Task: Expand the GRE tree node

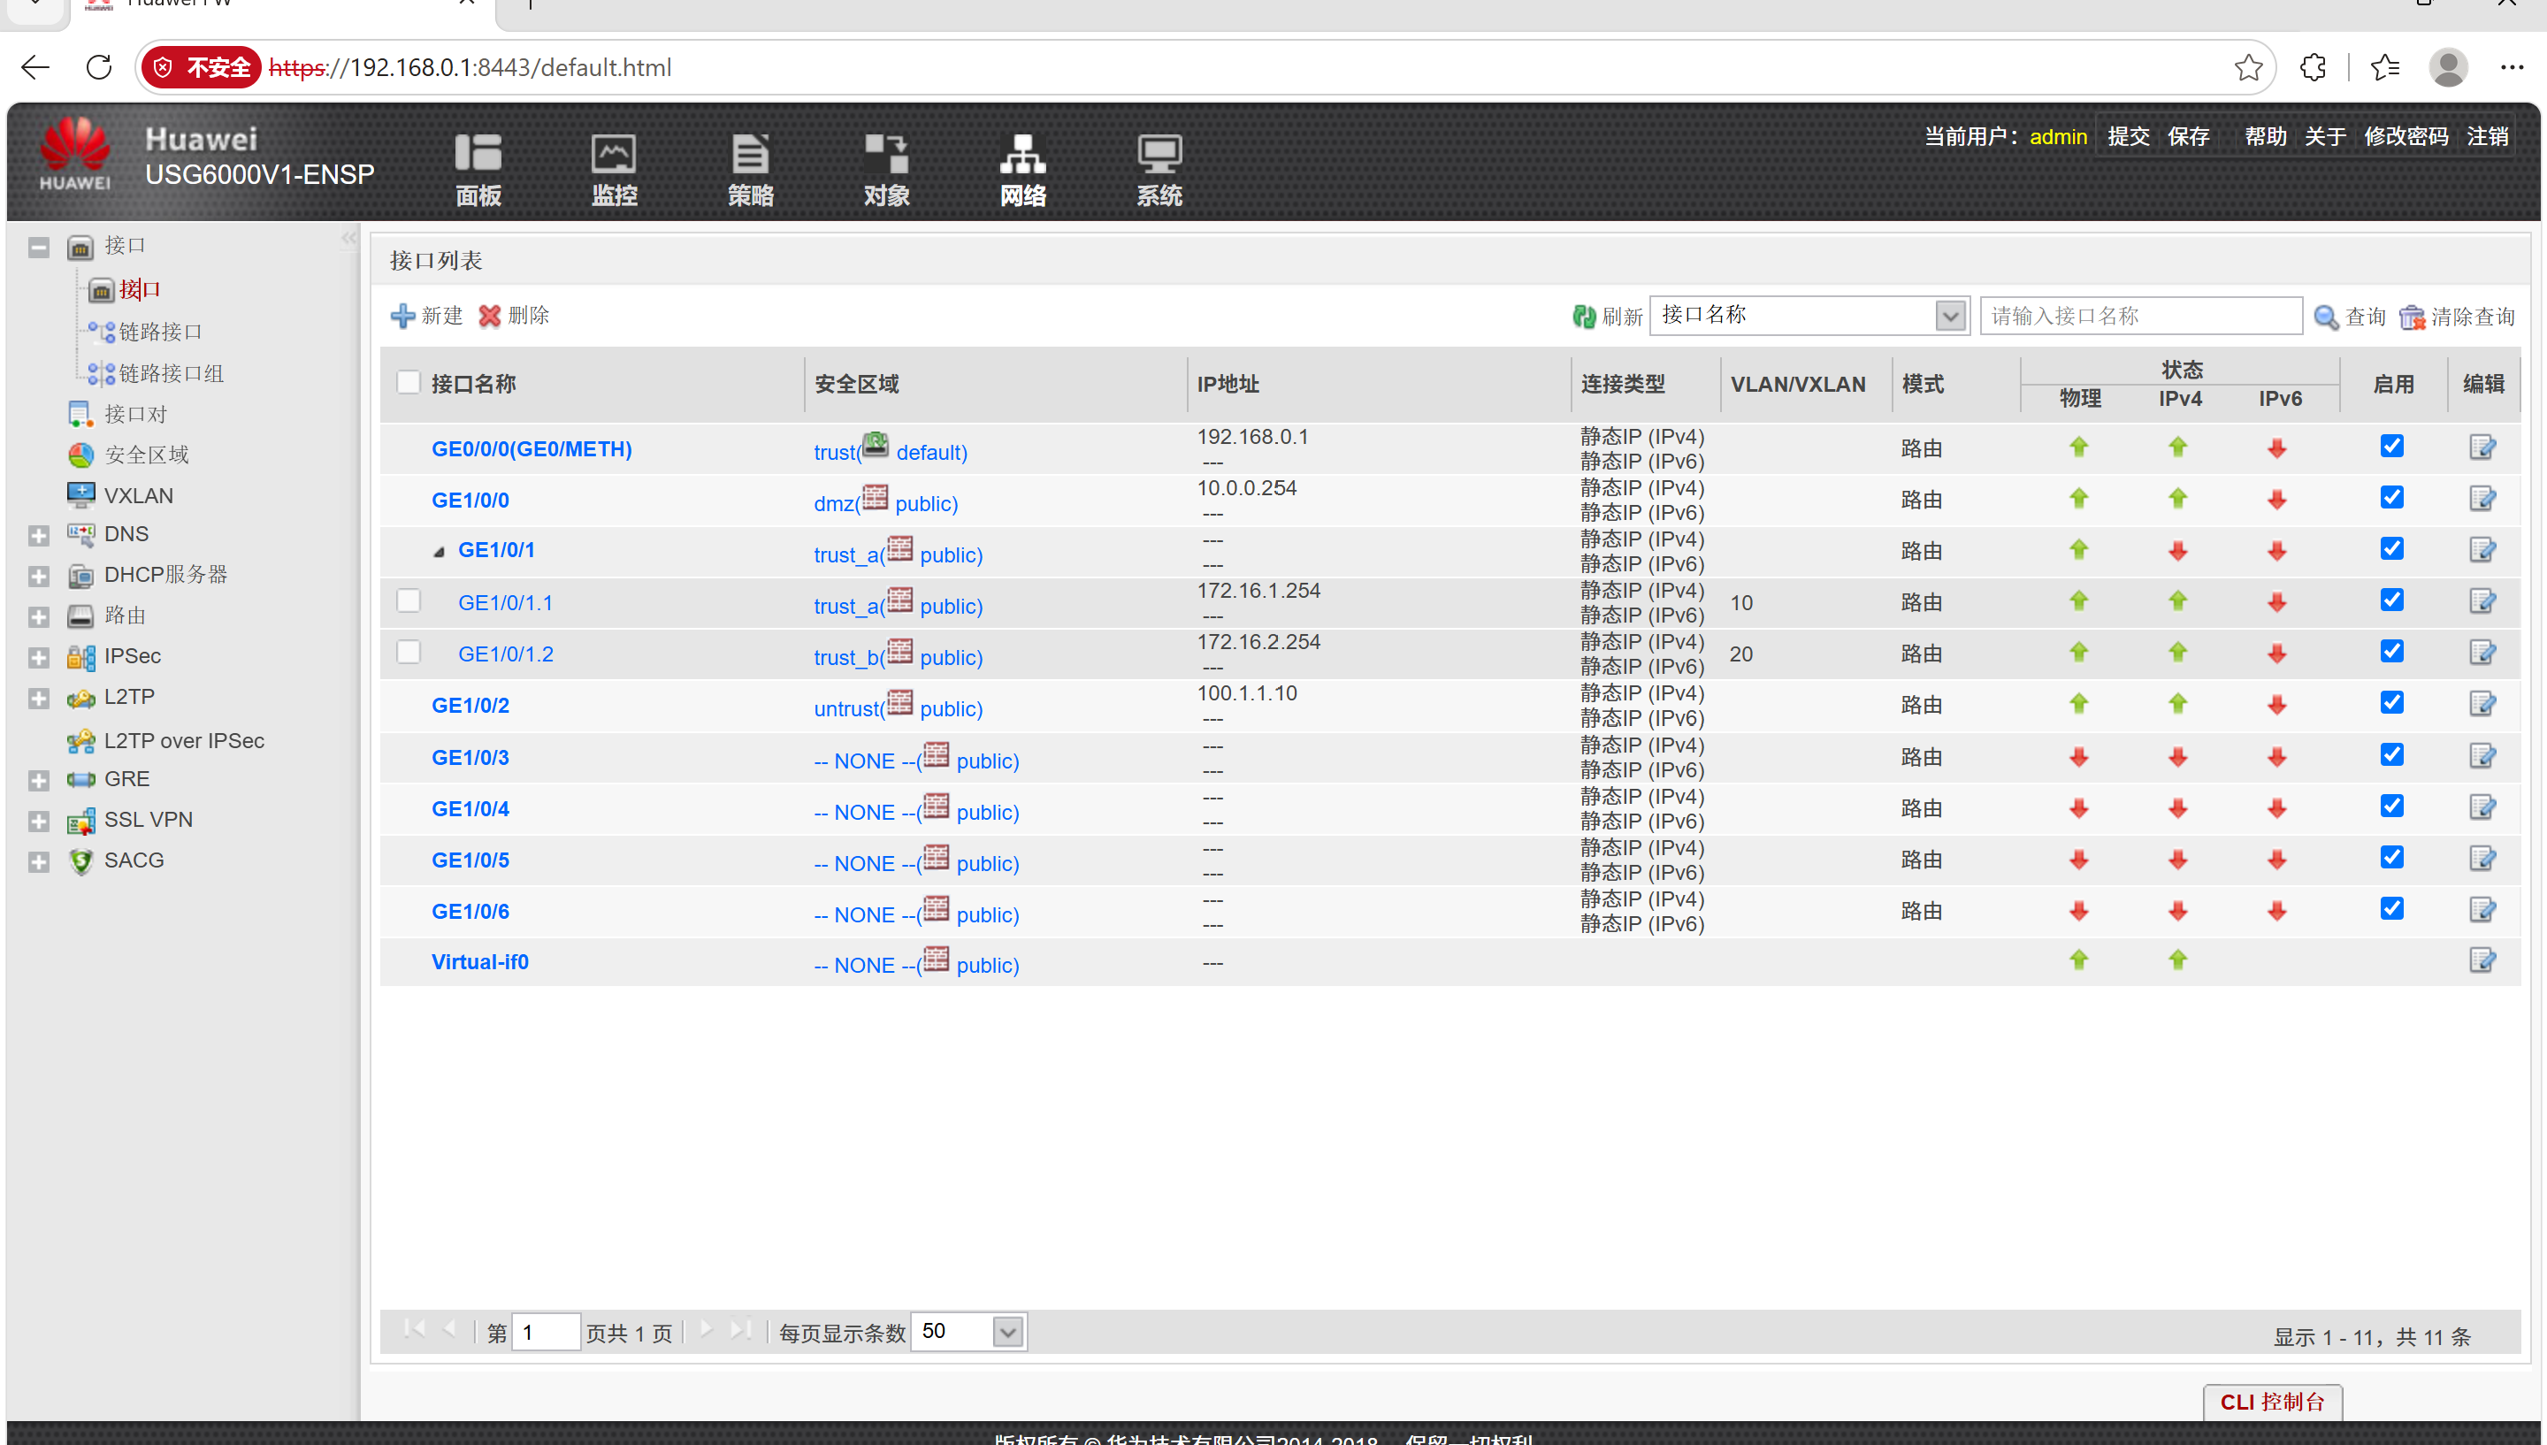Action: pos(39,781)
